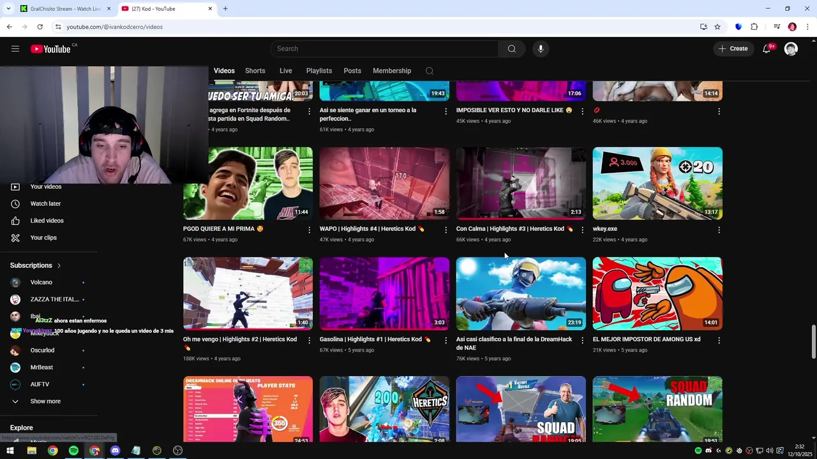Open Discord from the taskbar
The width and height of the screenshot is (817, 459).
click(x=115, y=451)
